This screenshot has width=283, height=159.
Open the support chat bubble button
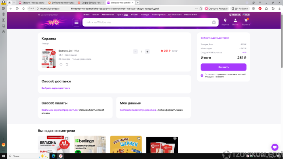point(275,147)
